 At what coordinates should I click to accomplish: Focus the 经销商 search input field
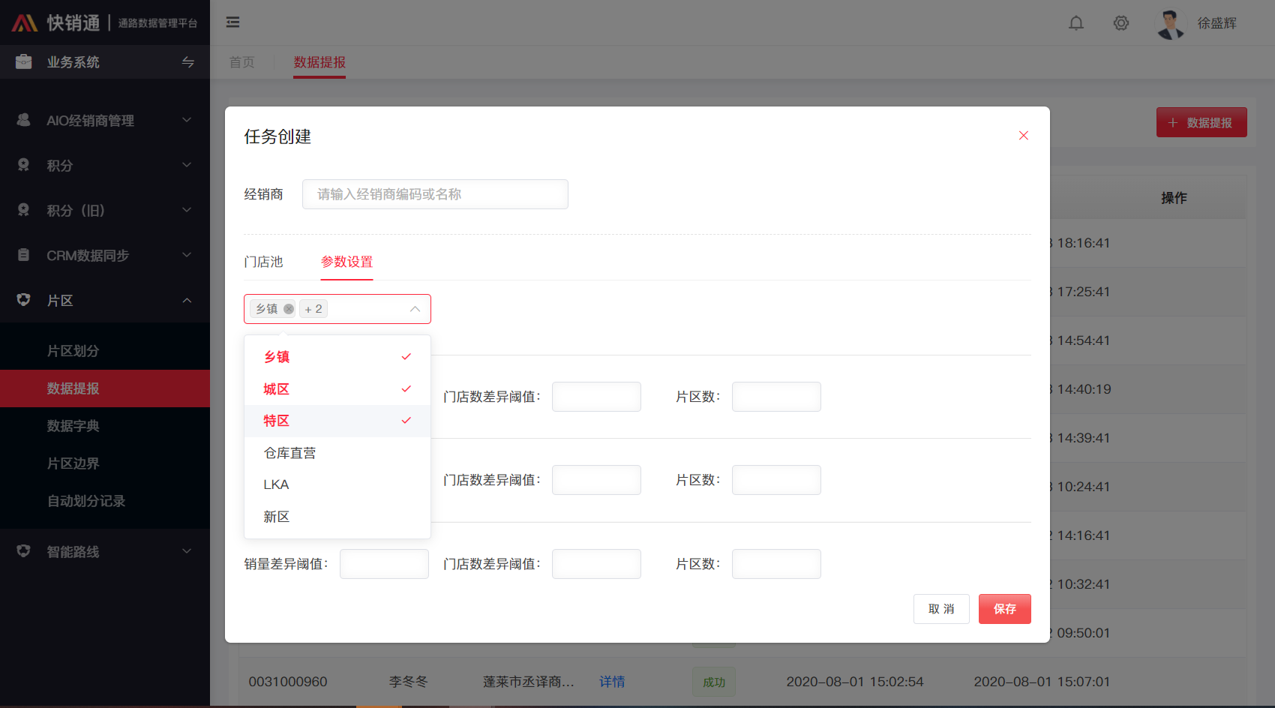coord(435,194)
